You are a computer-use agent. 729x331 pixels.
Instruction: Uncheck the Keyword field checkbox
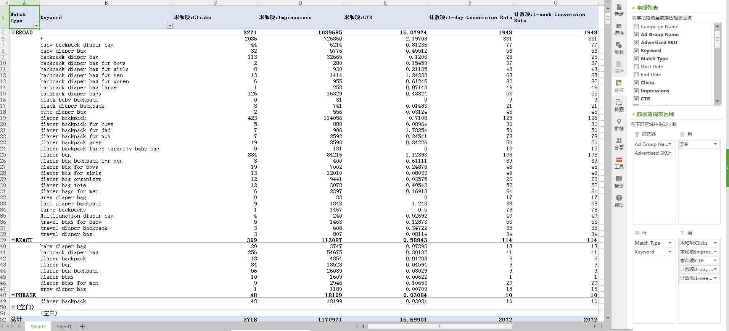point(636,50)
